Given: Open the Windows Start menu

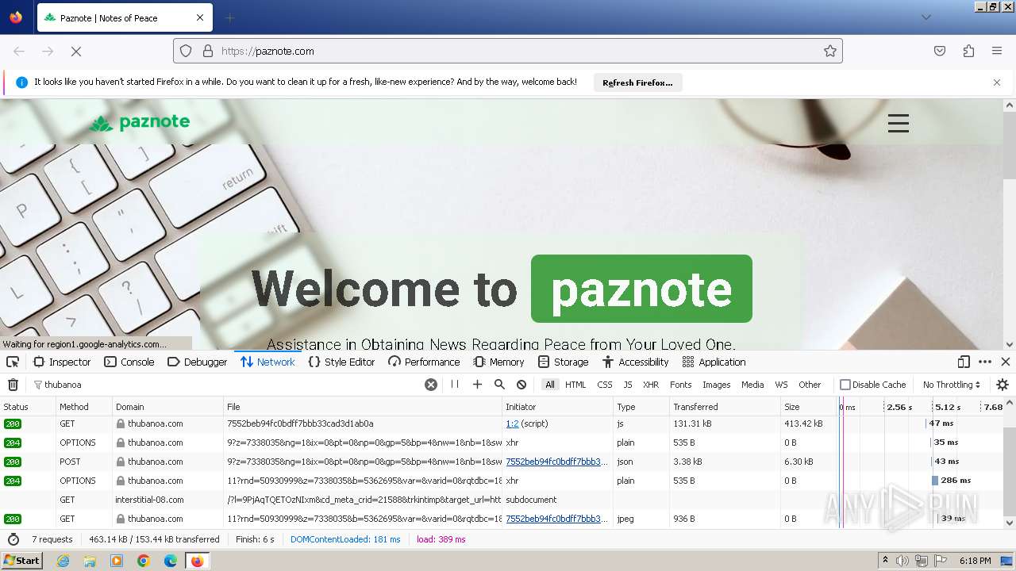Looking at the screenshot, I should pyautogui.click(x=22, y=560).
